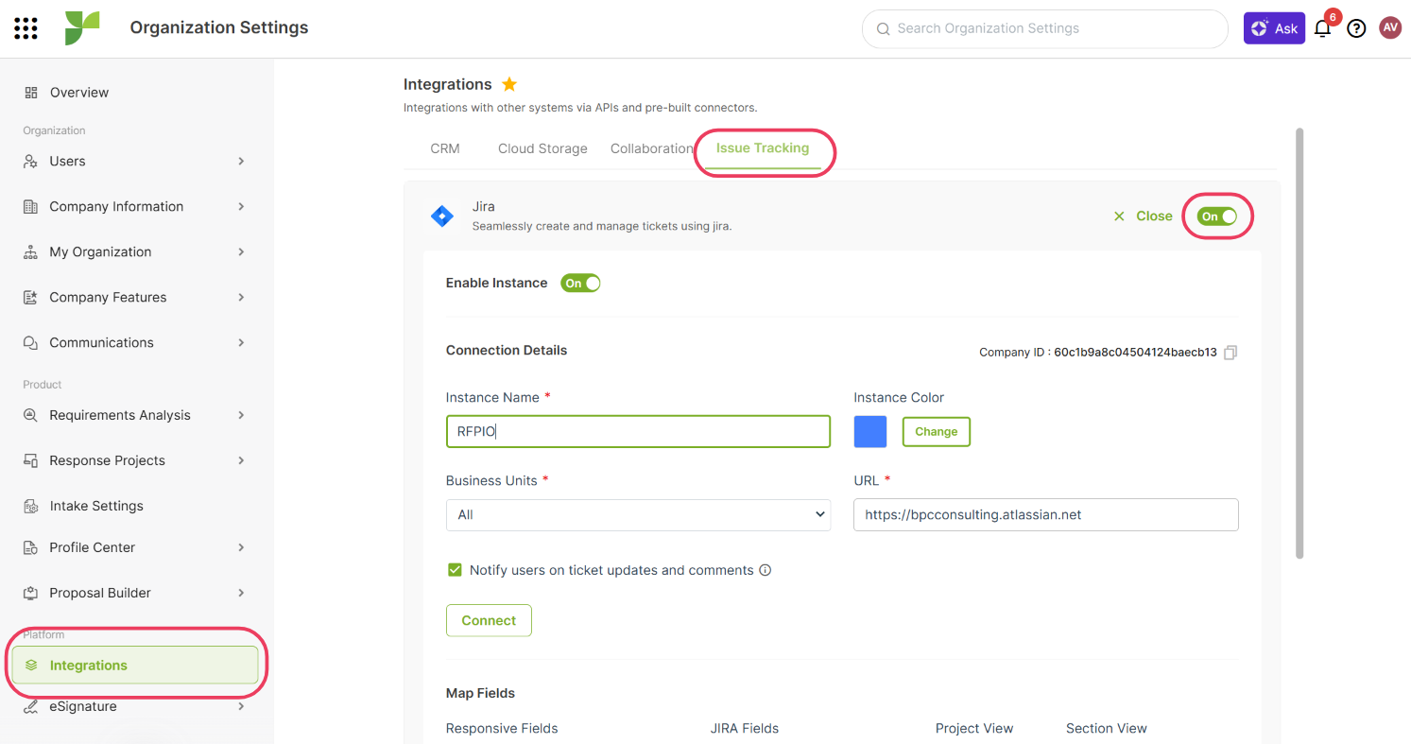Viewport: 1411px width, 744px height.
Task: Expand the Company Features chevron
Action: (242, 298)
